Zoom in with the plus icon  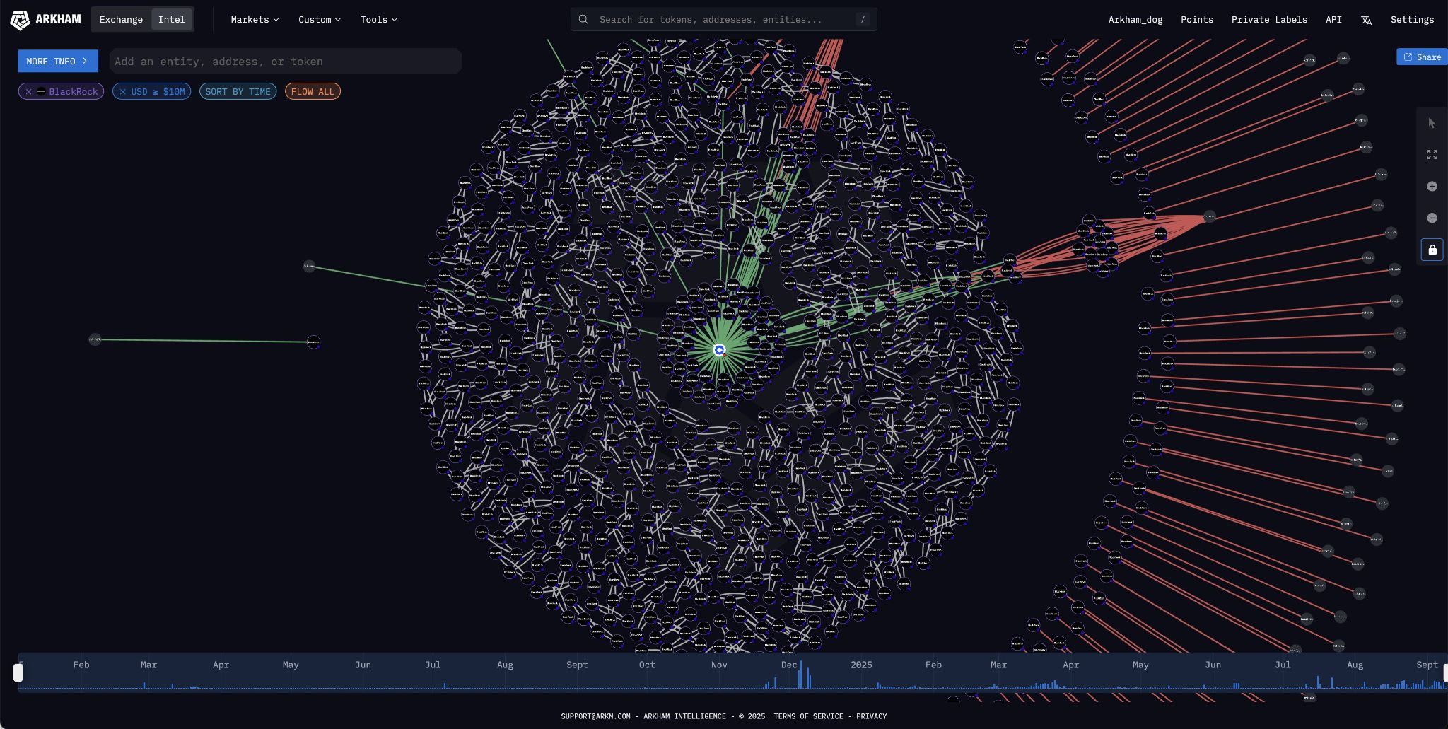click(1432, 186)
